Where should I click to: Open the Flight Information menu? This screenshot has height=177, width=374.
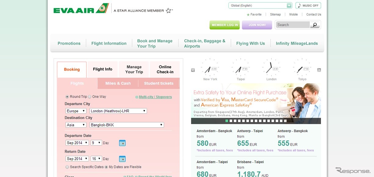(x=109, y=43)
